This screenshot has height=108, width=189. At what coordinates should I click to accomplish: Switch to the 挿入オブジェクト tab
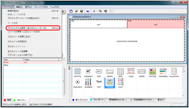tap(81, 100)
